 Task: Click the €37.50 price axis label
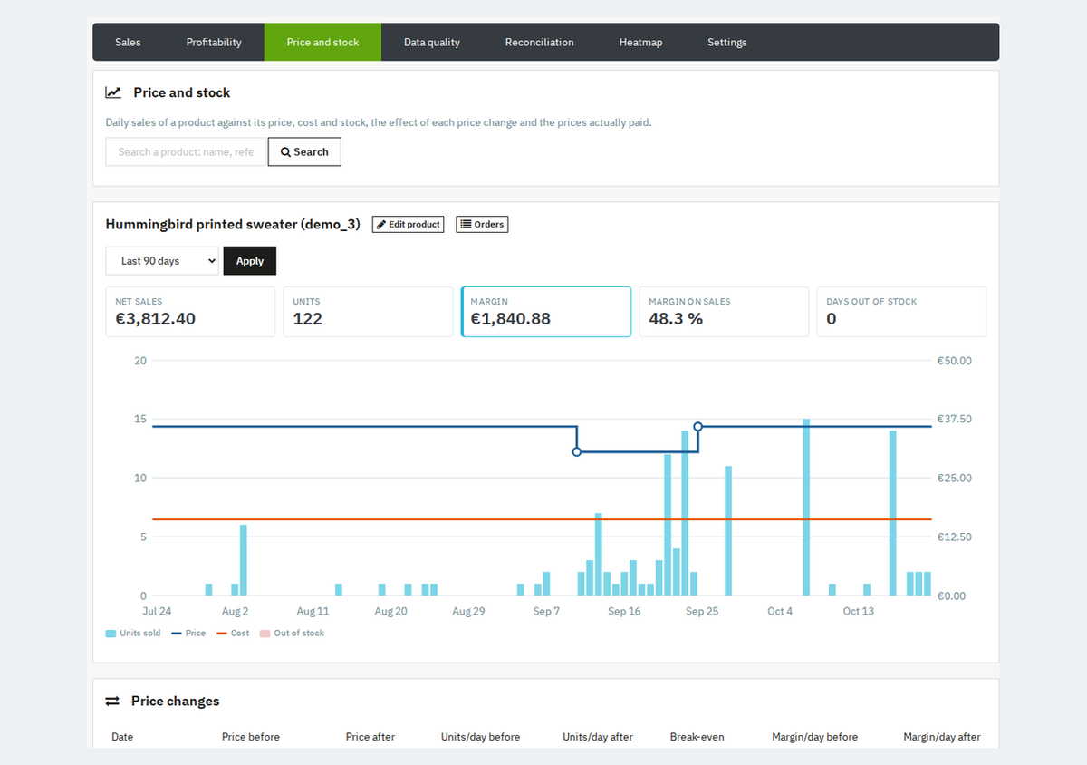(955, 420)
